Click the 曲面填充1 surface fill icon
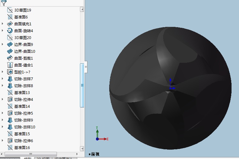The image size is (239, 159). click(10, 24)
